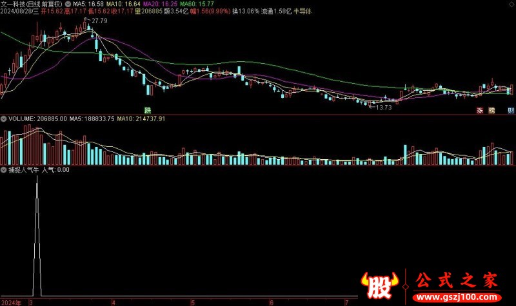516x306 pixels.
Task: Click the change value 幅1.56(9.99%)
Action: click(210, 12)
